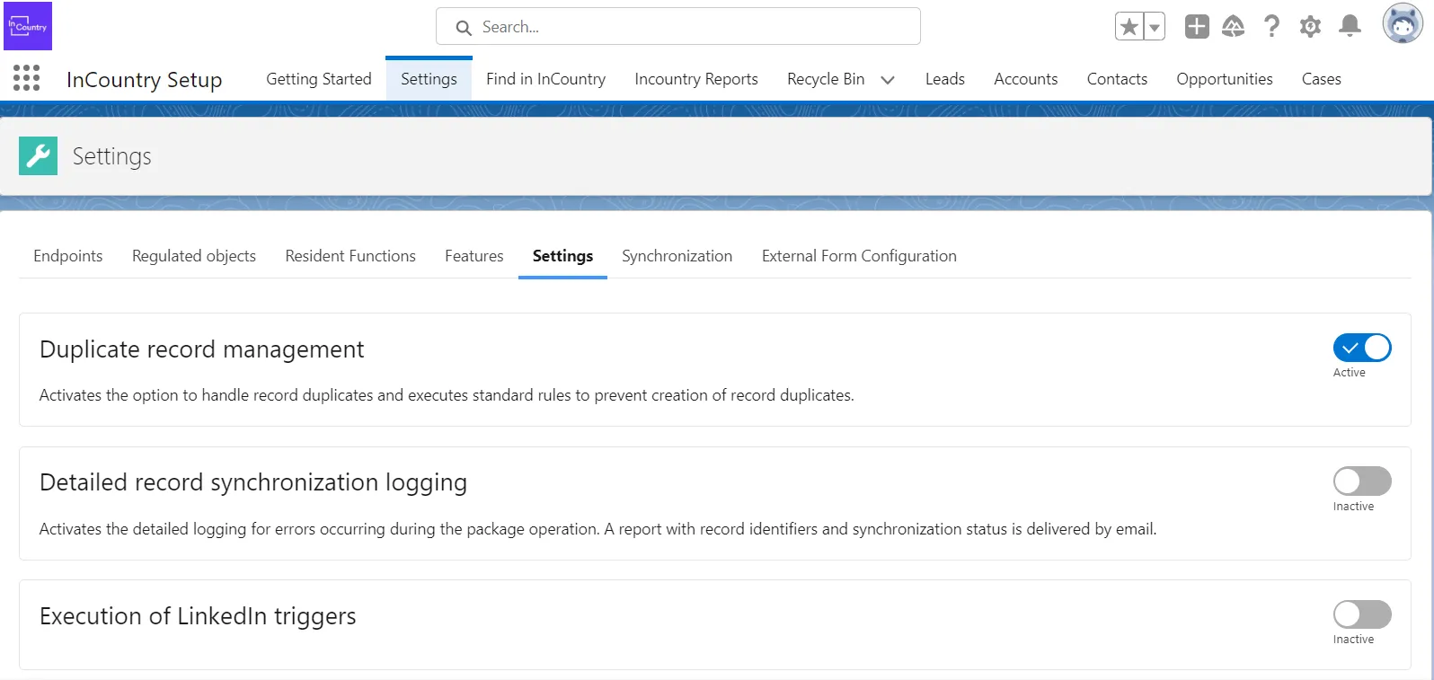The height and width of the screenshot is (680, 1434).
Task: Go to Getting Started in navigation bar
Action: 318,79
